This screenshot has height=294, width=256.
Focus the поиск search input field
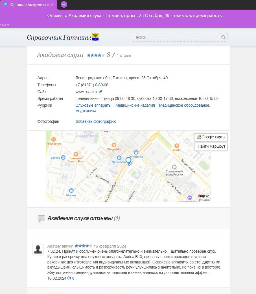coord(176,37)
